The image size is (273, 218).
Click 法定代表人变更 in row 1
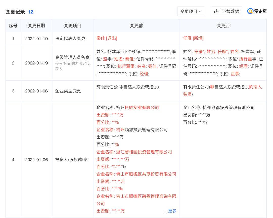(x=70, y=38)
